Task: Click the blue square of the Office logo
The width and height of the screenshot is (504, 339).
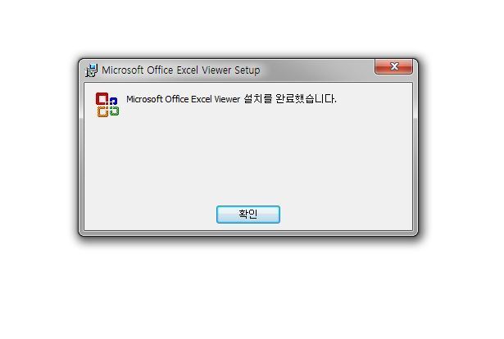Action: coord(113,101)
